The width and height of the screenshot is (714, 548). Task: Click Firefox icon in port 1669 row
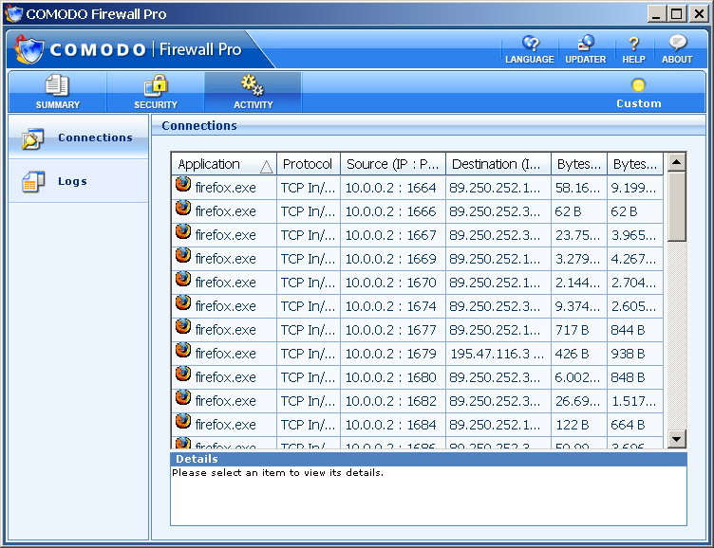(183, 256)
